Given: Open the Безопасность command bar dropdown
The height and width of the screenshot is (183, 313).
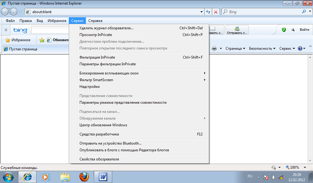Looking at the screenshot, I should 262,48.
